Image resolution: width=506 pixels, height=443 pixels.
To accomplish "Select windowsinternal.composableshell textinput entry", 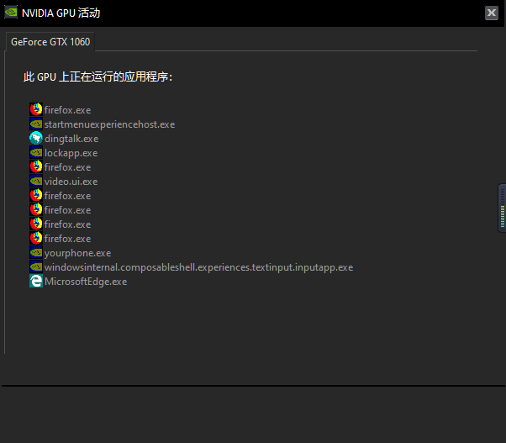I will pyautogui.click(x=198, y=267).
